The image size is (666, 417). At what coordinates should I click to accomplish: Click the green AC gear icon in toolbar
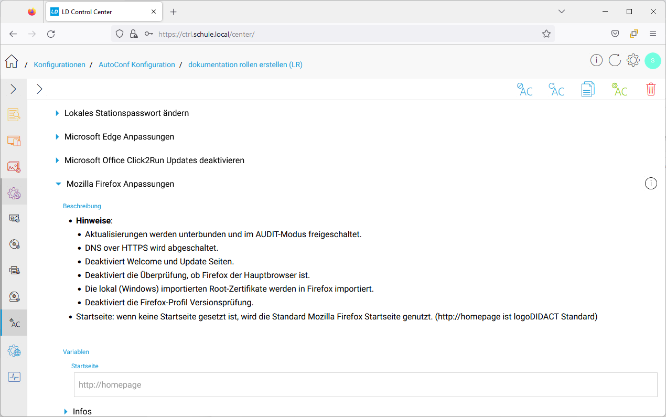619,89
